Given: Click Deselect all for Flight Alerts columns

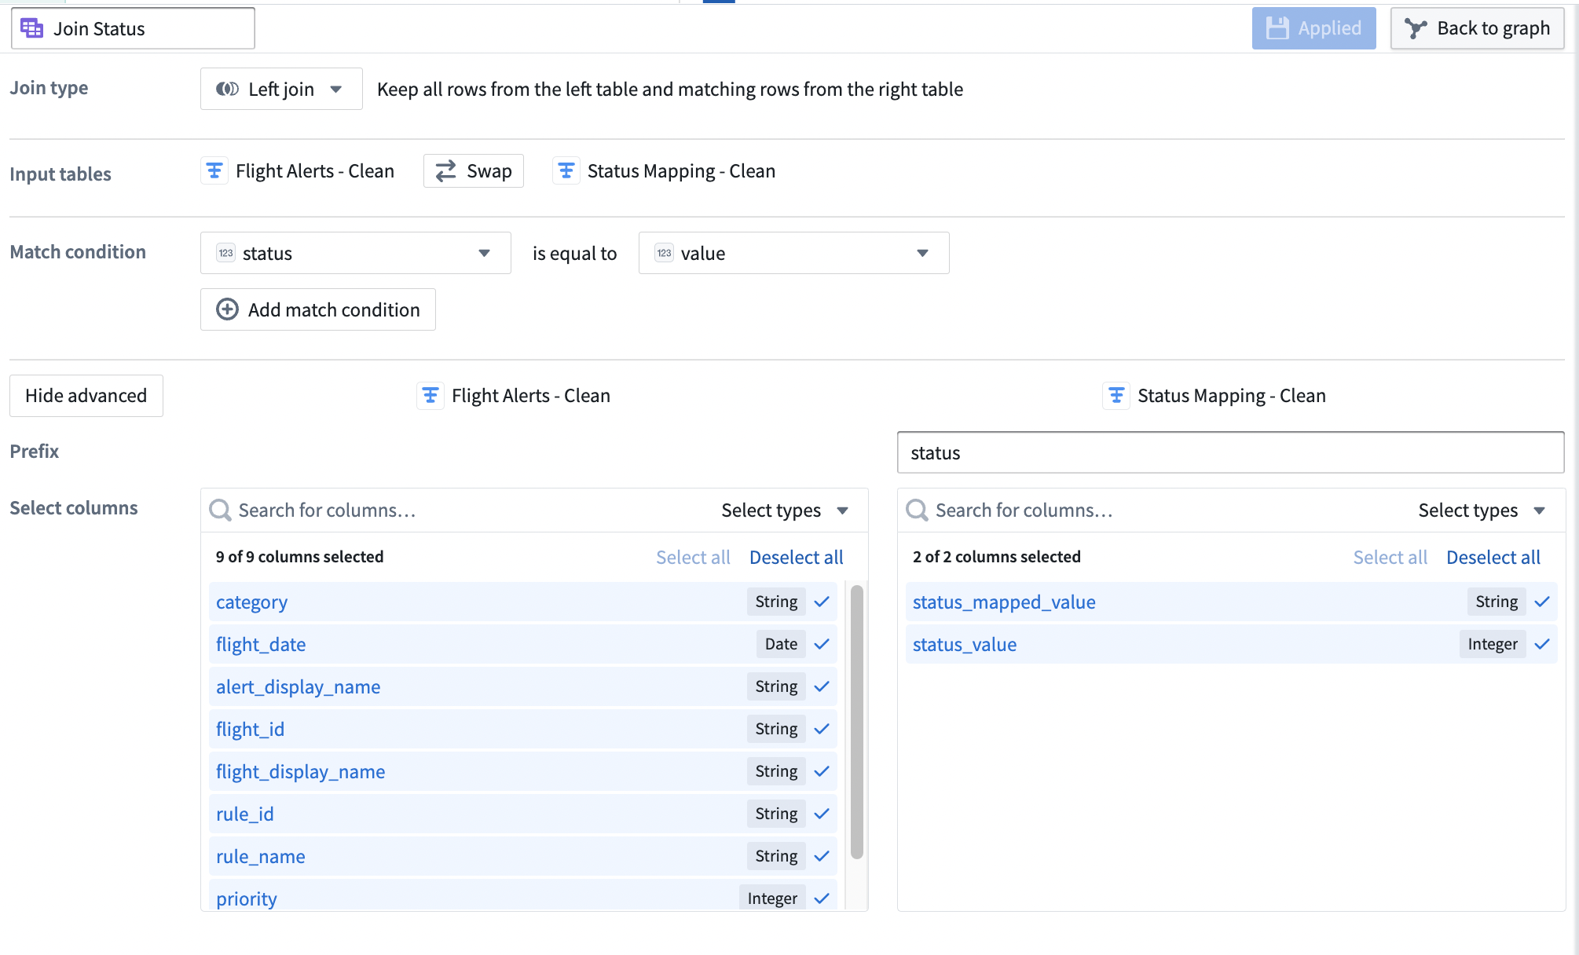Looking at the screenshot, I should [x=796, y=558].
